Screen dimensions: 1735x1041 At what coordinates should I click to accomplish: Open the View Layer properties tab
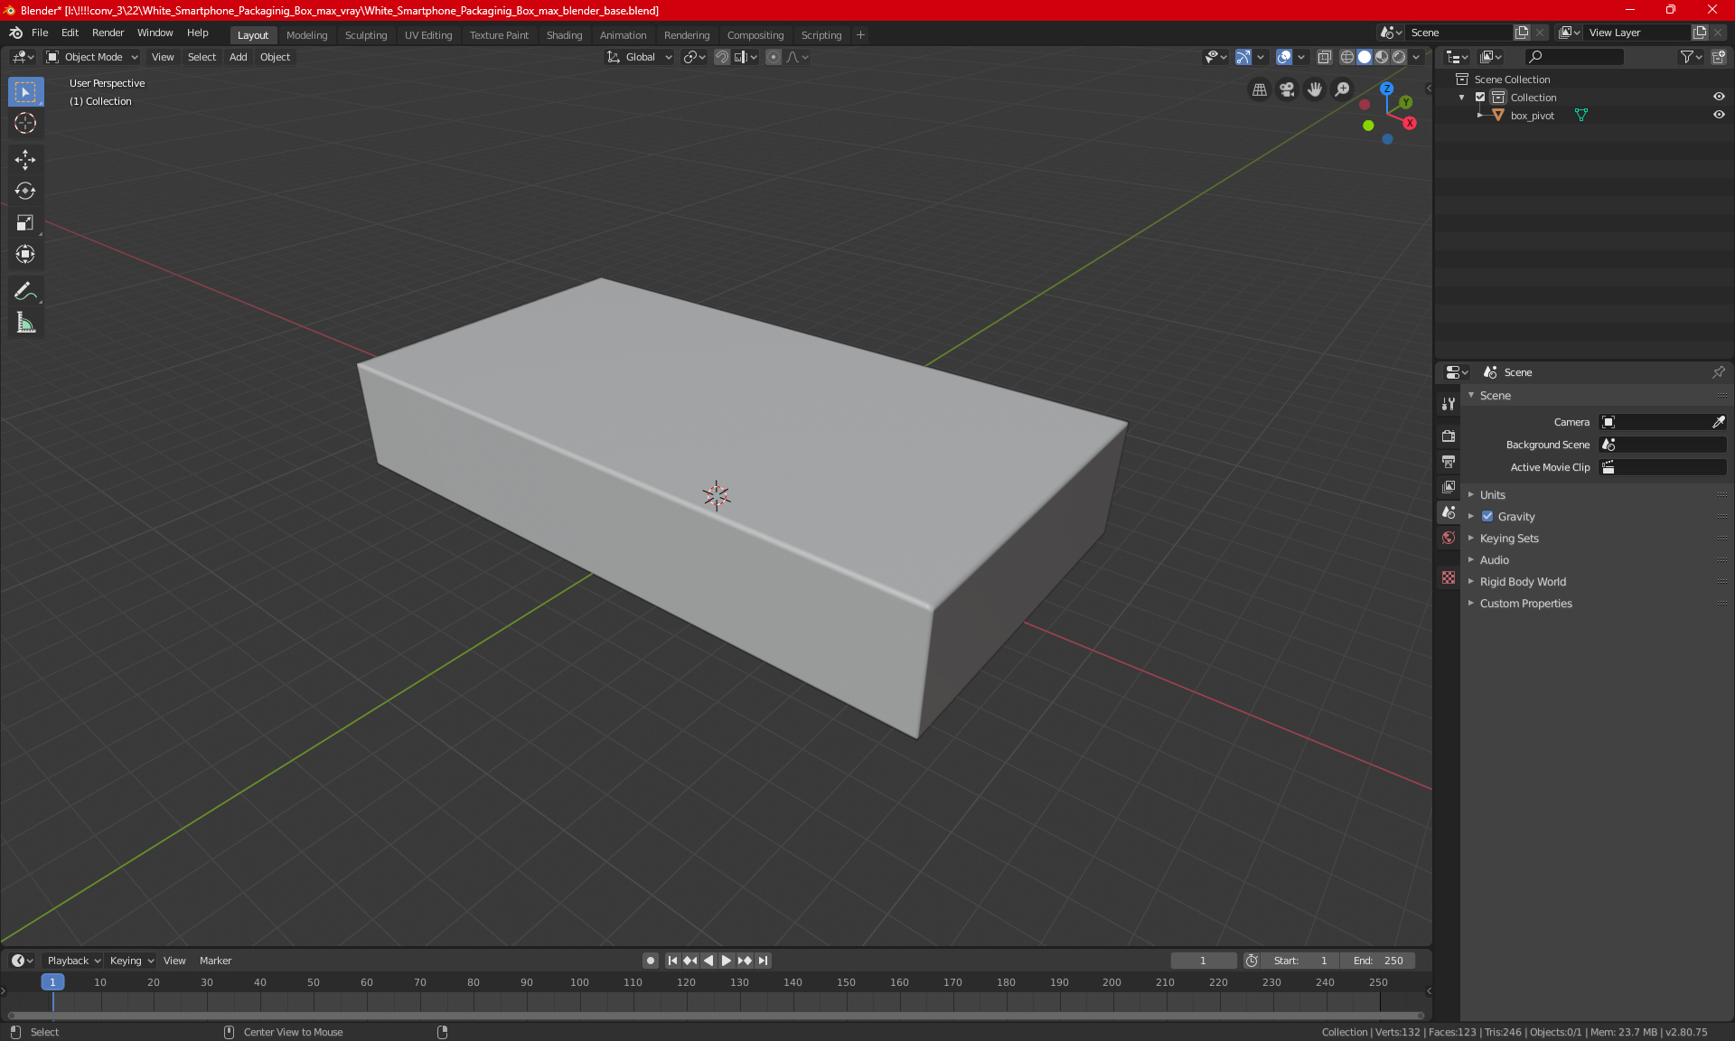[1449, 486]
